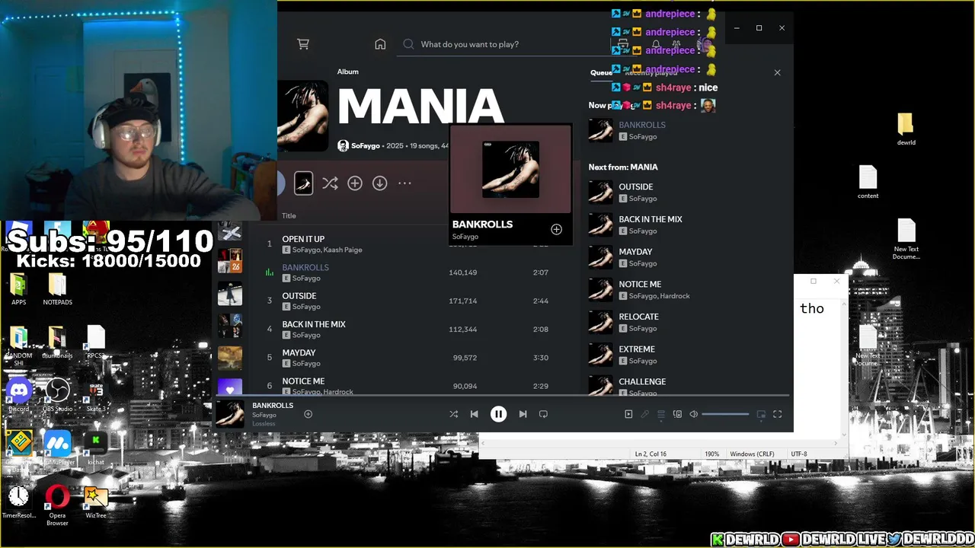Download the MANIA album
This screenshot has width=975, height=548.
380,183
